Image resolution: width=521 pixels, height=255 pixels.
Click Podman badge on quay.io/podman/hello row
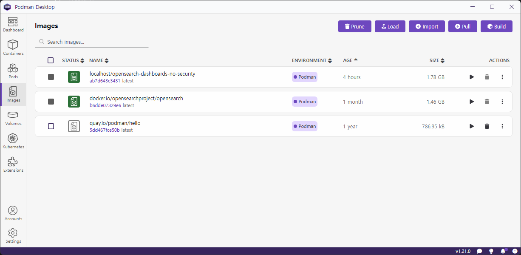click(x=305, y=126)
